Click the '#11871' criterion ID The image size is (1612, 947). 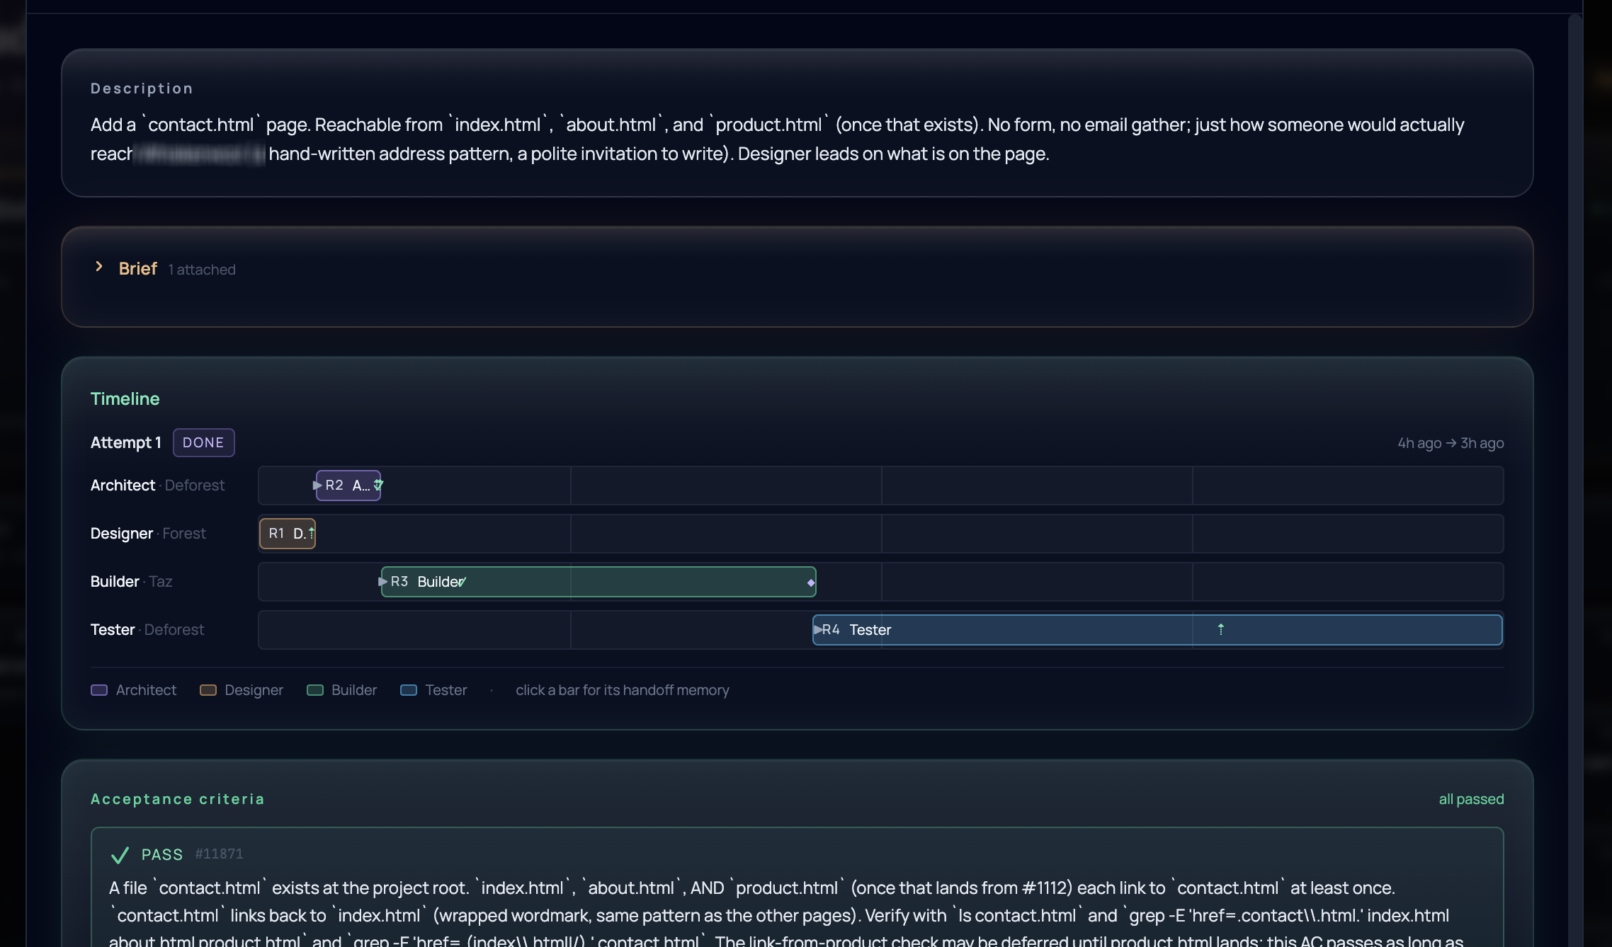click(x=219, y=854)
